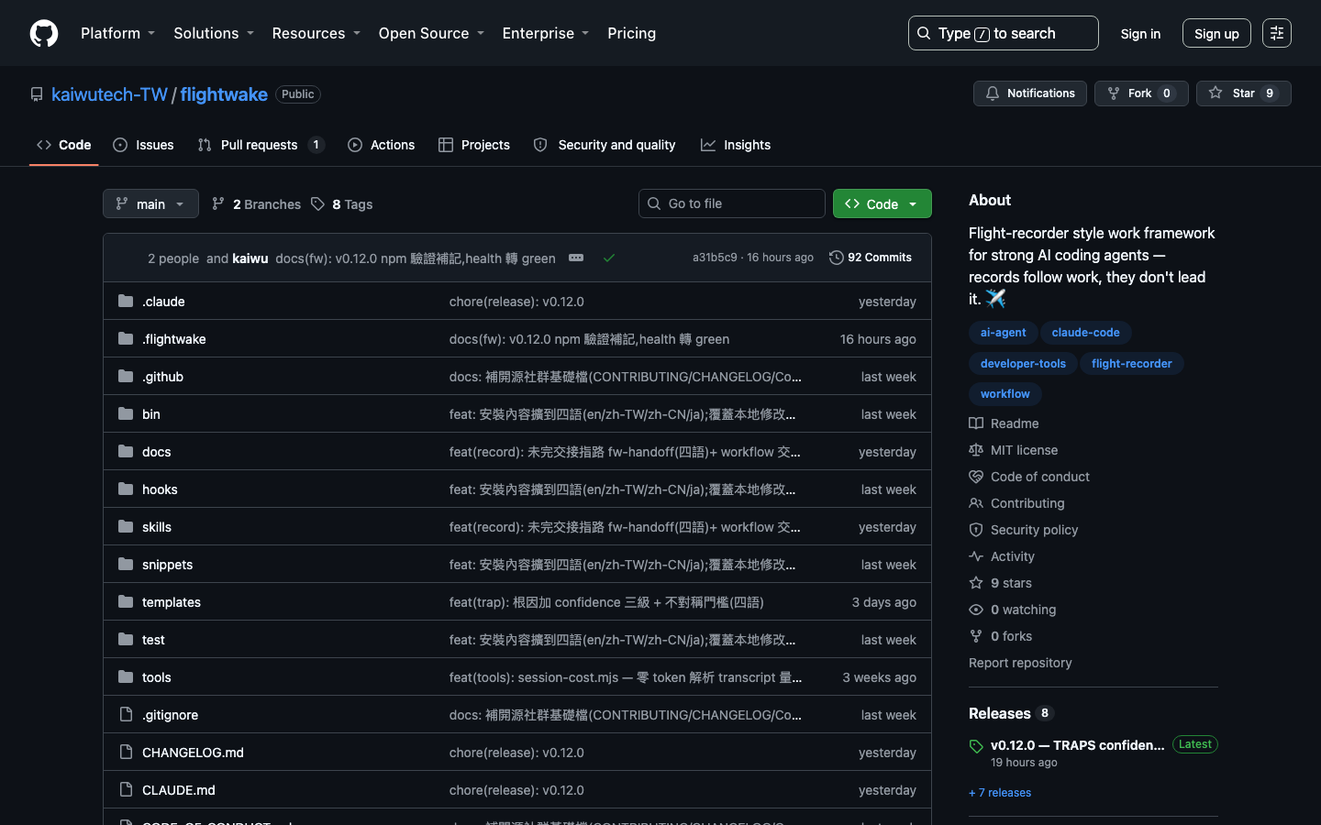The width and height of the screenshot is (1321, 825).
Task: Switch to the Actions tab
Action: tap(382, 145)
